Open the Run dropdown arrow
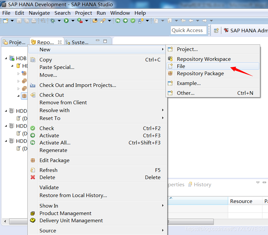 [73, 21]
